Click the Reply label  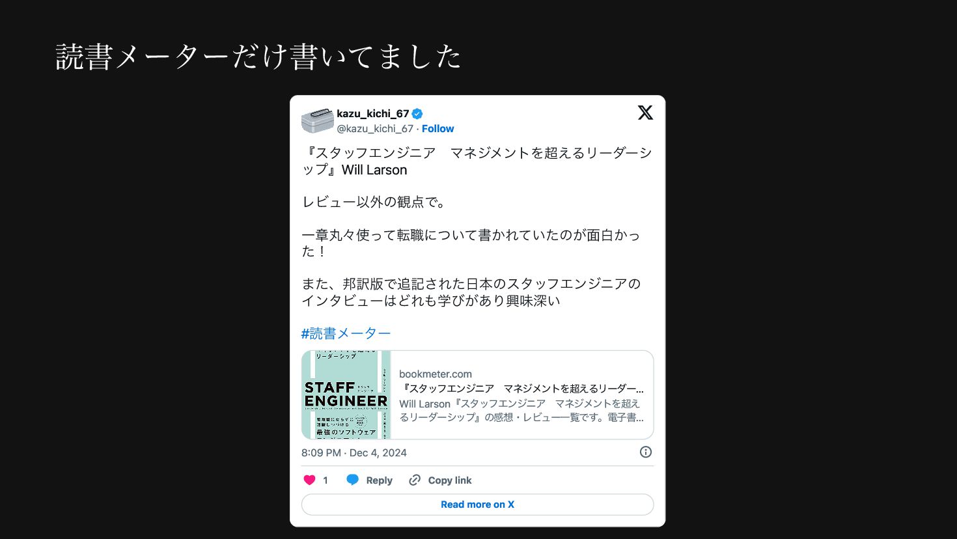[379, 480]
